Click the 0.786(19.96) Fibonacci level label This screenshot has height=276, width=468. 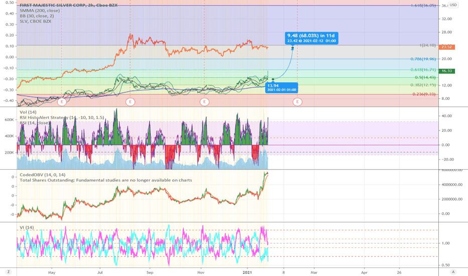tap(423, 59)
